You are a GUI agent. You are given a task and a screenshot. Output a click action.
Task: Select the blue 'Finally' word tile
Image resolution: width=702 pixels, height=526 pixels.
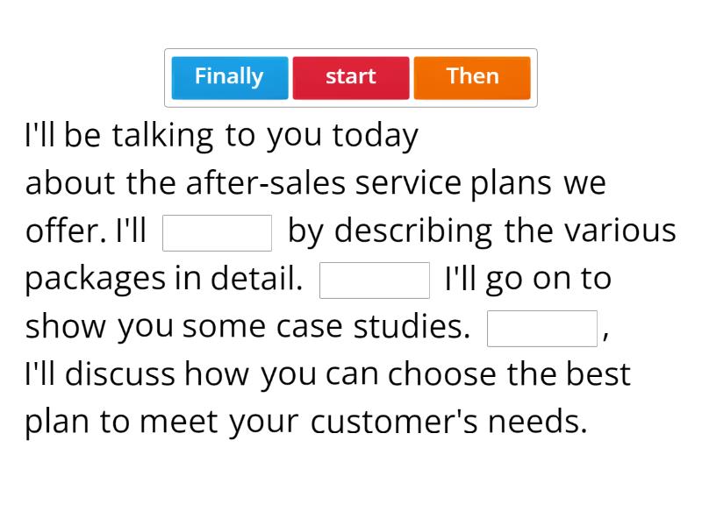(x=229, y=77)
